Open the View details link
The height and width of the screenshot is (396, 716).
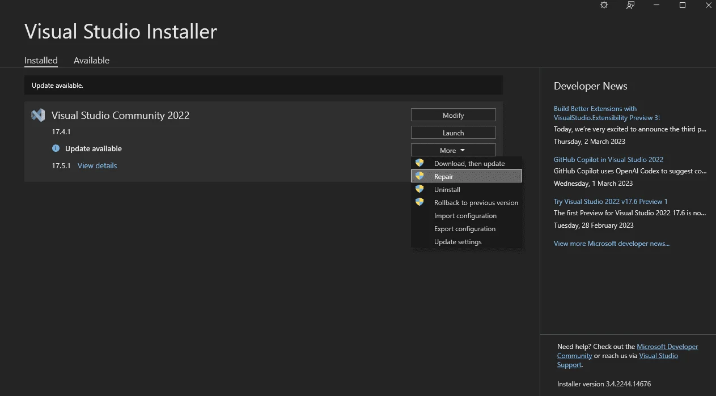click(97, 165)
